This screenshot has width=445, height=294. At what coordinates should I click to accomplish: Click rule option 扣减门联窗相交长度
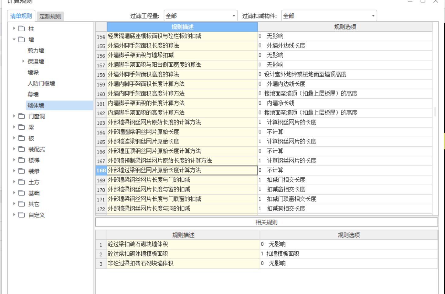pos(291,199)
